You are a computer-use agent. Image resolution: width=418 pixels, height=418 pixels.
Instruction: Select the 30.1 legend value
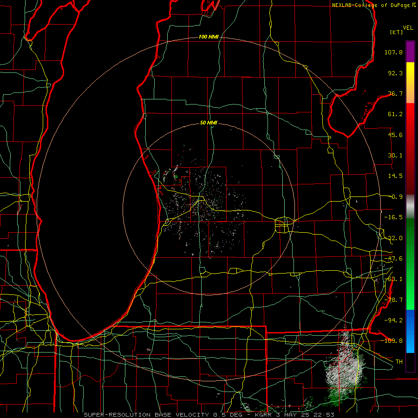point(395,156)
